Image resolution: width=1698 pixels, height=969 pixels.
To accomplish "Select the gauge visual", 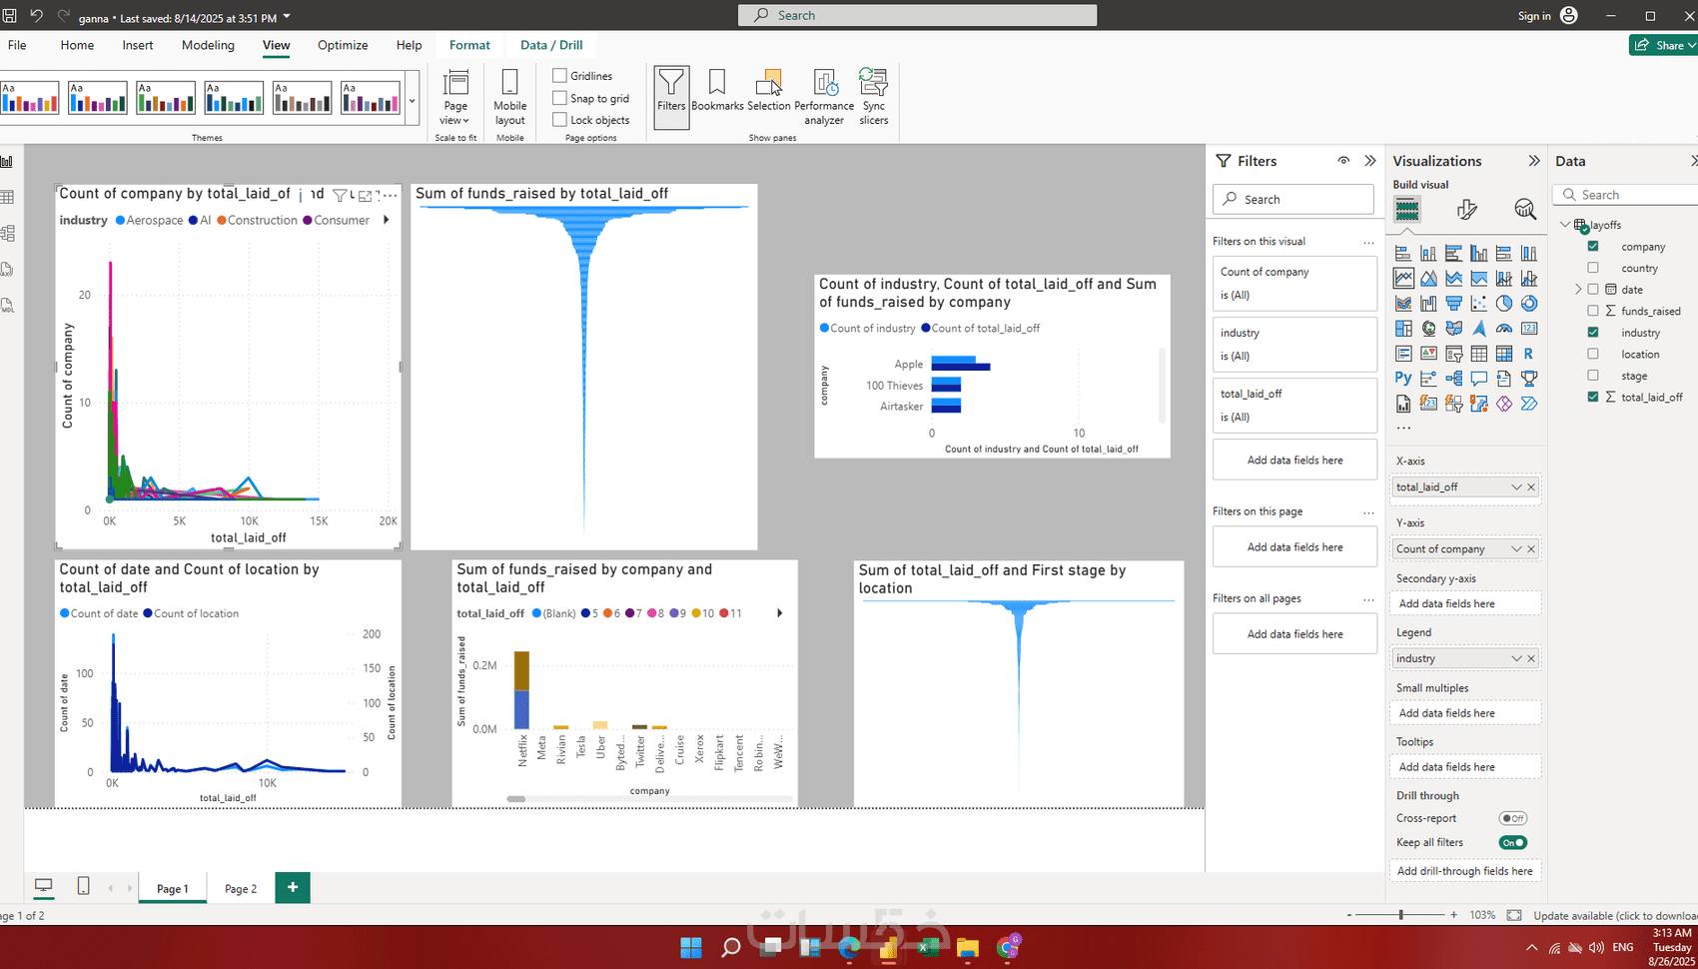I will [1504, 329].
